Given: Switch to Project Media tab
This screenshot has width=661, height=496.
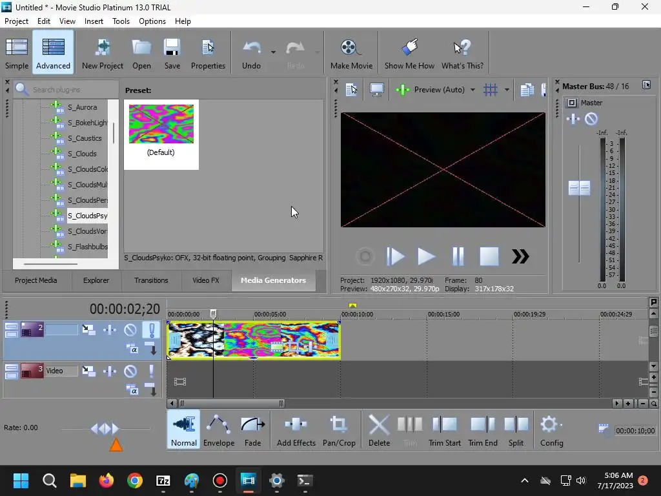Looking at the screenshot, I should click(x=36, y=280).
